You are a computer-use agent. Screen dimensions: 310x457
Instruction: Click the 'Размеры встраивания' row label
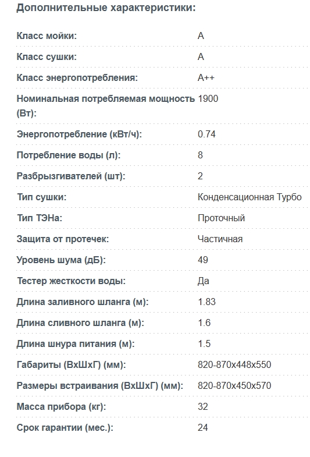click(x=100, y=386)
